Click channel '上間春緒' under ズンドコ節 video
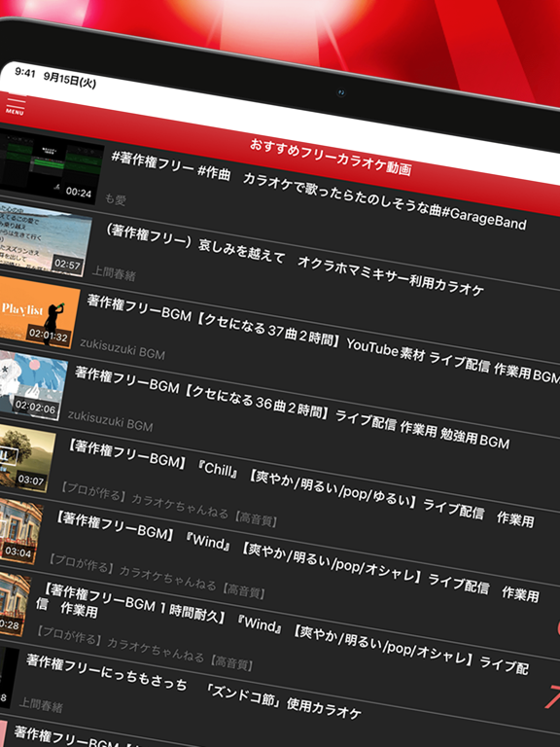Viewport: 560px width, 747px height. point(41,704)
